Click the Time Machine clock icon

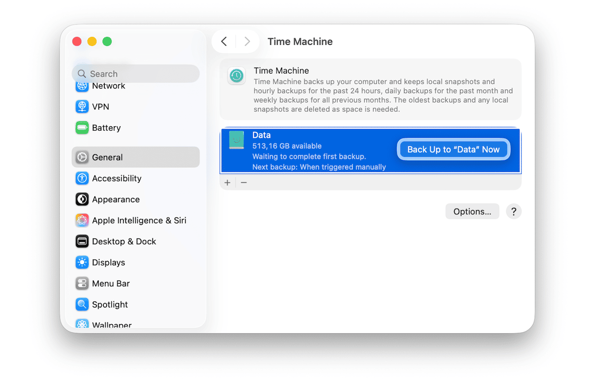click(237, 76)
